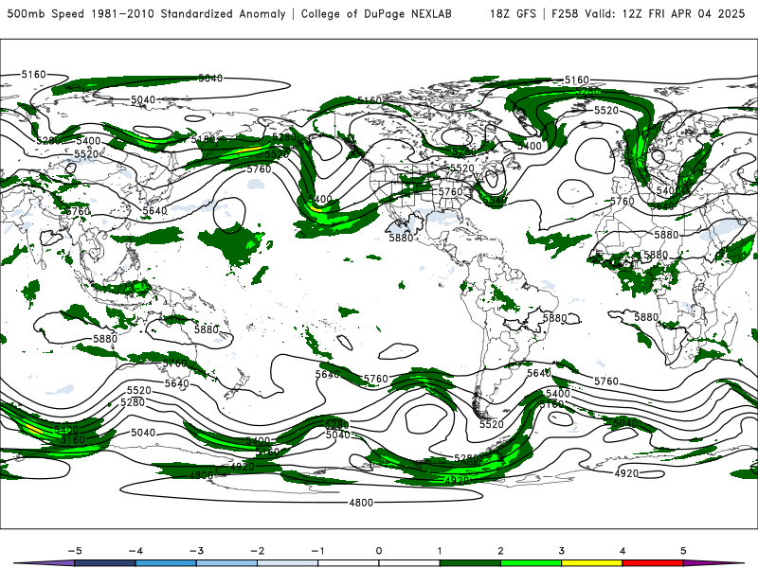This screenshot has width=758, height=568.
Task: Click the 5760 contour label south of Africa
Action: (606, 382)
